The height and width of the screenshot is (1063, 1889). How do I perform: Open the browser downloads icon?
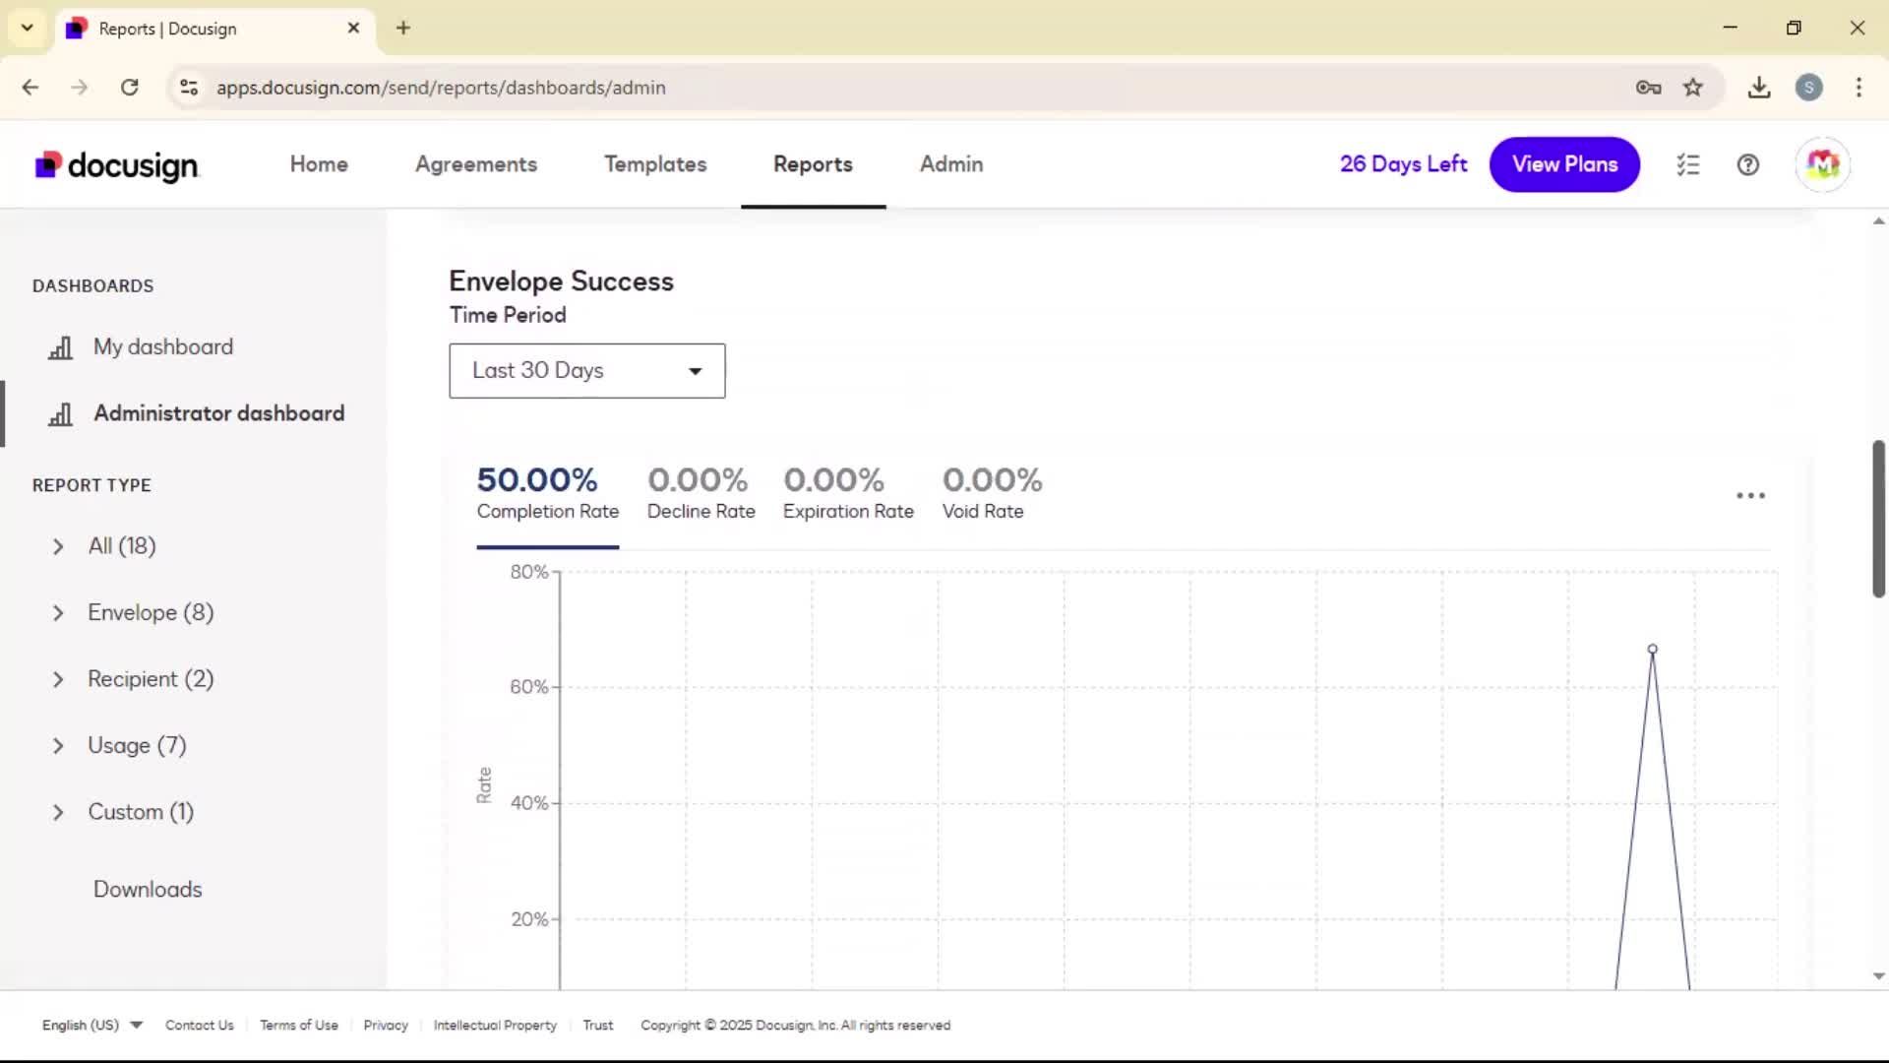[x=1759, y=88]
